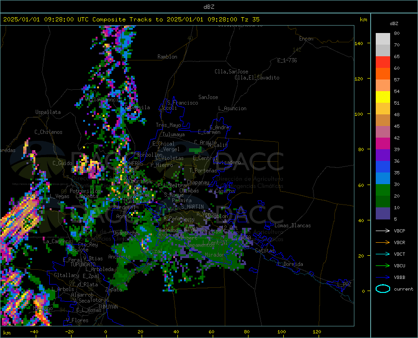Select the magenta 42 dBZ color swatch
The height and width of the screenshot is (338, 418).
click(x=383, y=144)
